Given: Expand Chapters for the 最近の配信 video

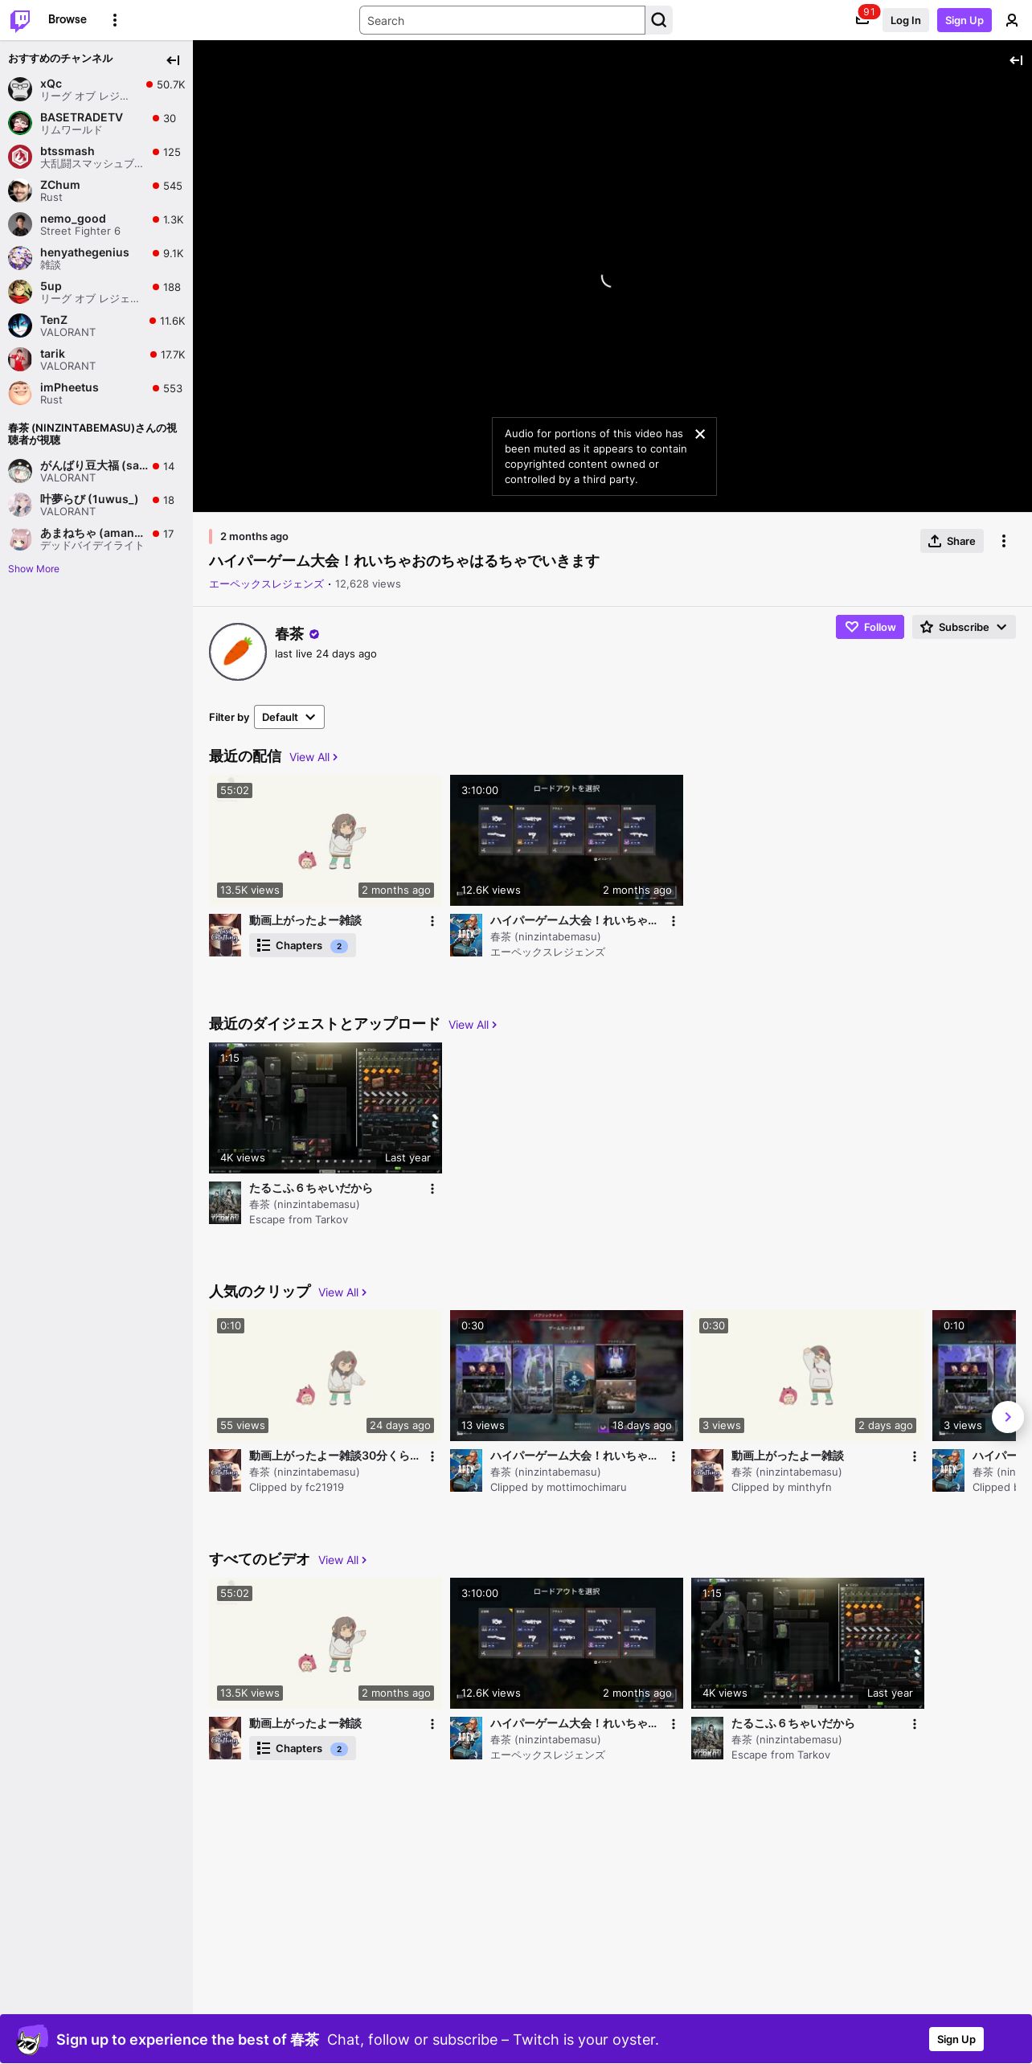Looking at the screenshot, I should pos(302,946).
